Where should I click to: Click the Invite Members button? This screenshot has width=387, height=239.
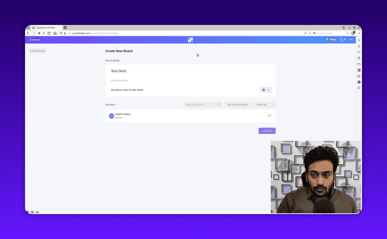click(238, 105)
